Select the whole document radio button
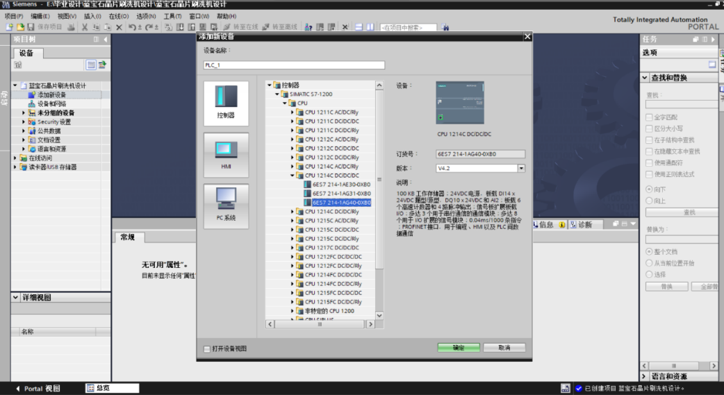This screenshot has height=395, width=724. click(649, 251)
